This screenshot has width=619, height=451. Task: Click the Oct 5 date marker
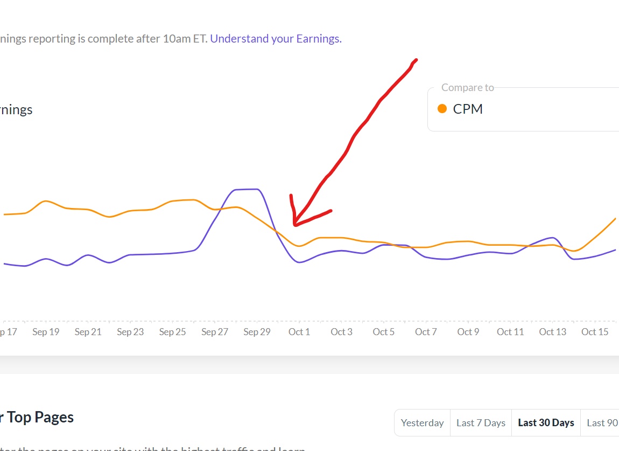tap(384, 332)
